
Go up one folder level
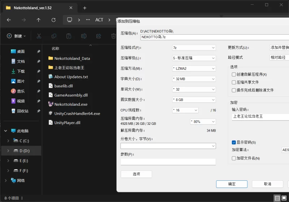(x=38, y=20)
